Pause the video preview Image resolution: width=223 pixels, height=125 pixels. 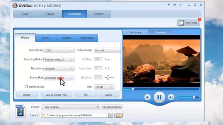click(159, 97)
